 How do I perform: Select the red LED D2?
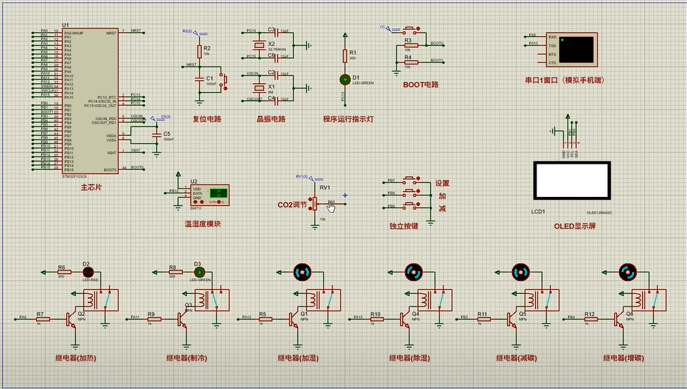88,273
